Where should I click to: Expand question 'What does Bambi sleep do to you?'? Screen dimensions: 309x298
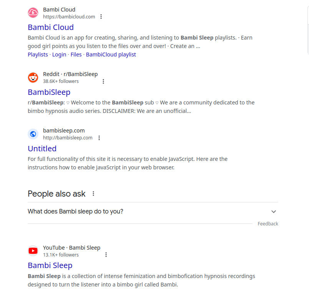[x=75, y=211]
